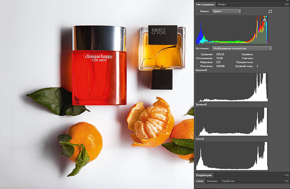
Task: Open the Источник dropdown
Action: click(x=242, y=48)
